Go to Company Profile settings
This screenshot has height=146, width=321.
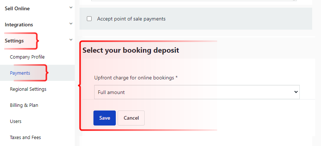point(27,57)
